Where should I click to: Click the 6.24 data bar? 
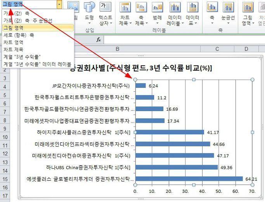[140, 86]
